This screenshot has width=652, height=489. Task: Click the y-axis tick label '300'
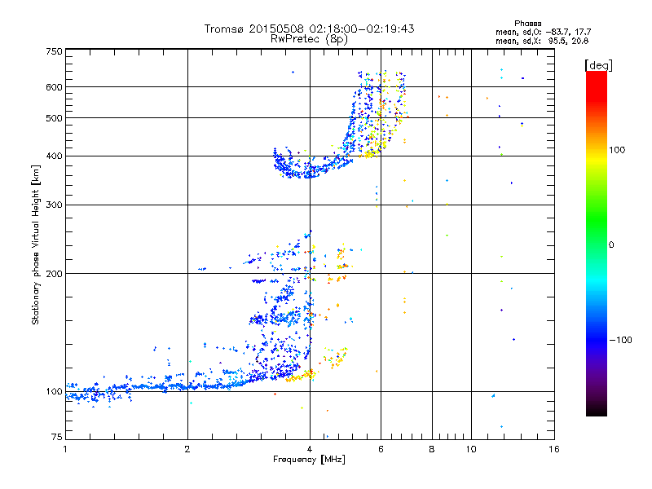click(x=54, y=205)
